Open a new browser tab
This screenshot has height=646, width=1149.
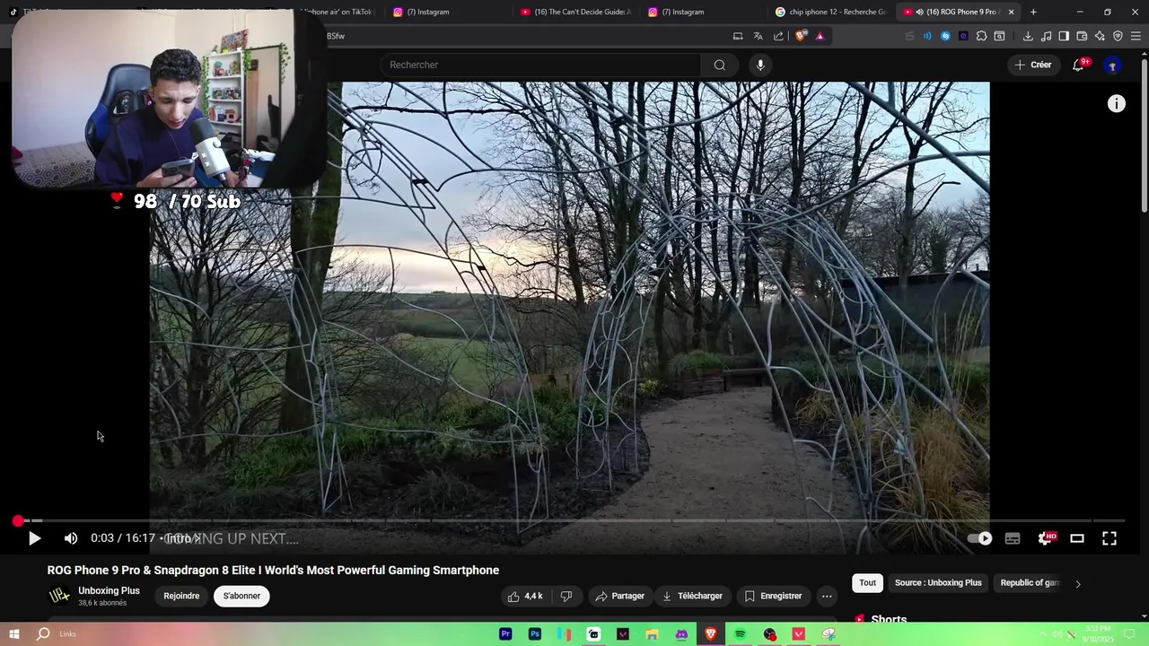click(1033, 12)
